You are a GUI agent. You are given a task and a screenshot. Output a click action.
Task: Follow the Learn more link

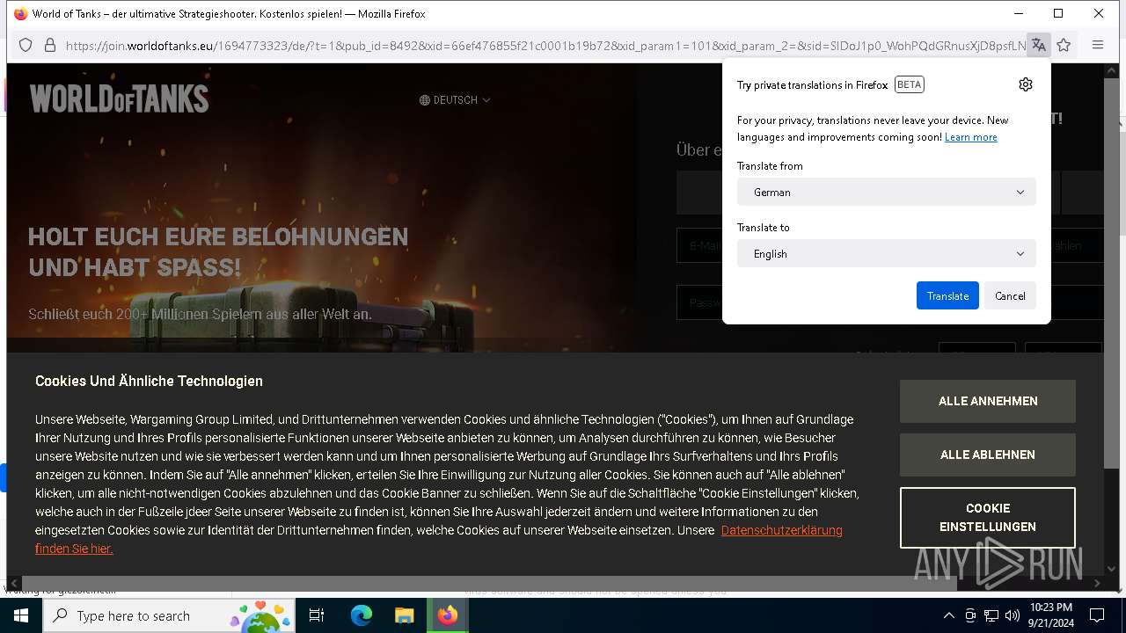[x=970, y=137]
